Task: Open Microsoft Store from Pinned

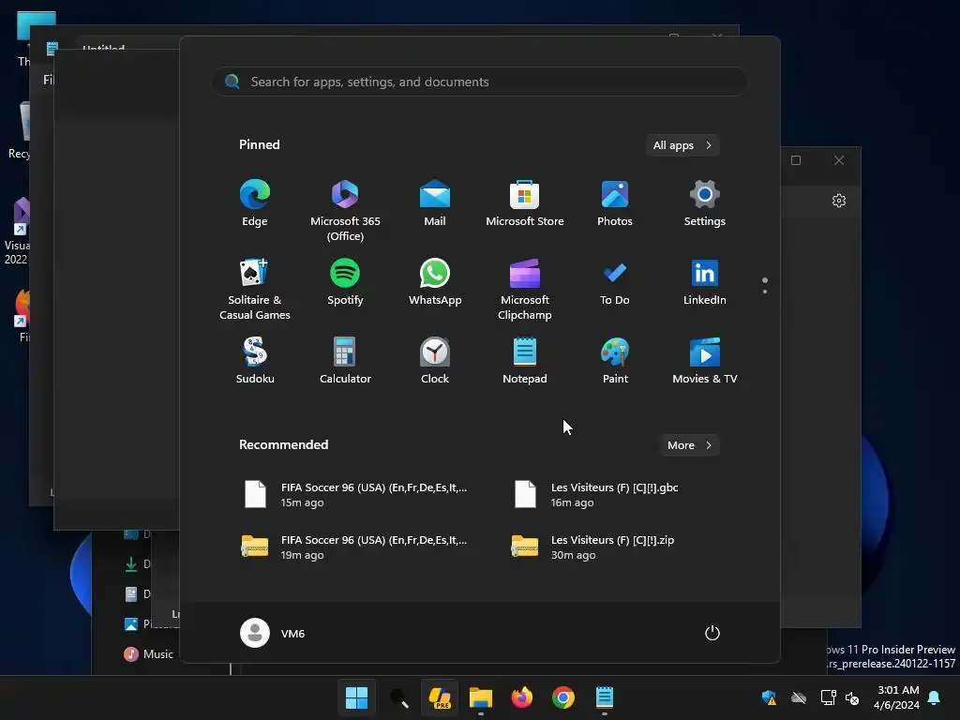Action: coord(525,203)
